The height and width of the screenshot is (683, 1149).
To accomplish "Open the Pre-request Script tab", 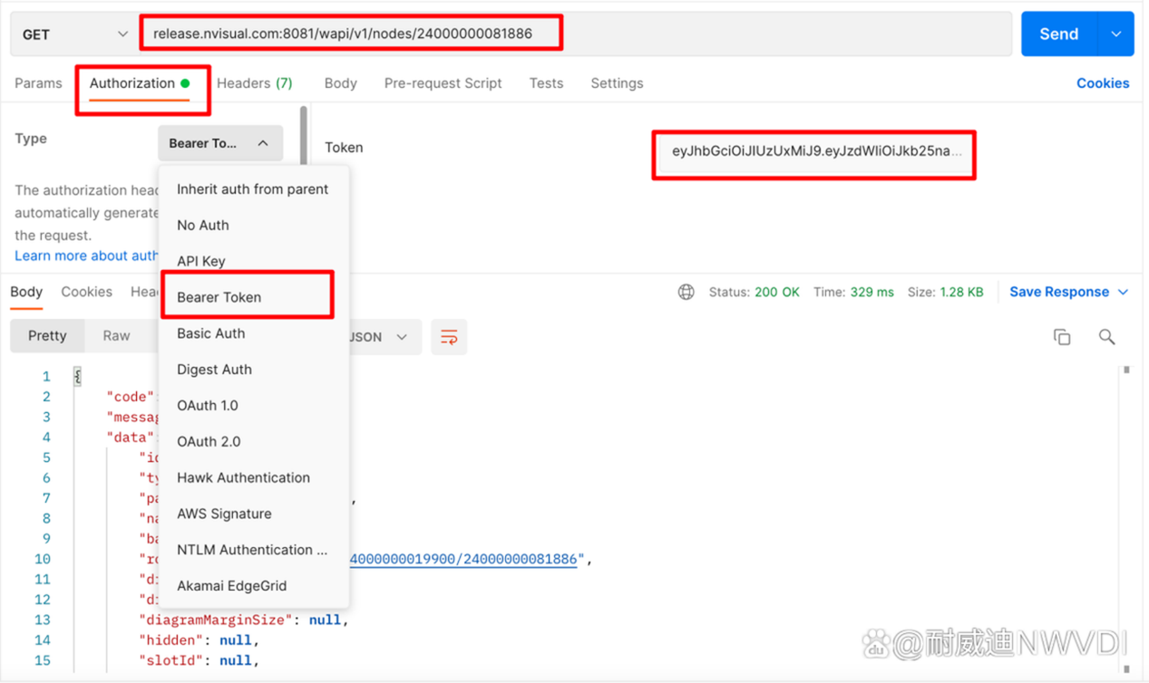I will 443,83.
